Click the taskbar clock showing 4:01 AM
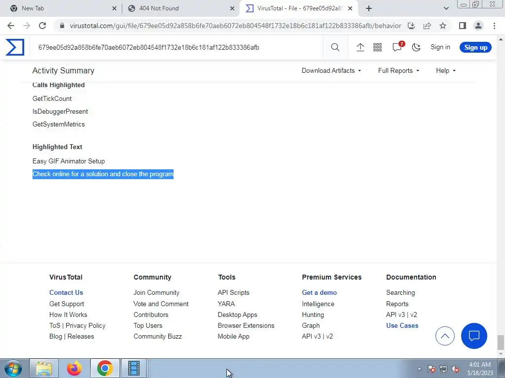Image resolution: width=505 pixels, height=378 pixels. pyautogui.click(x=480, y=369)
